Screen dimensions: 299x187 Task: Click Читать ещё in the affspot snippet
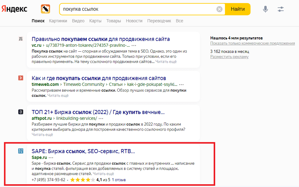42,135
